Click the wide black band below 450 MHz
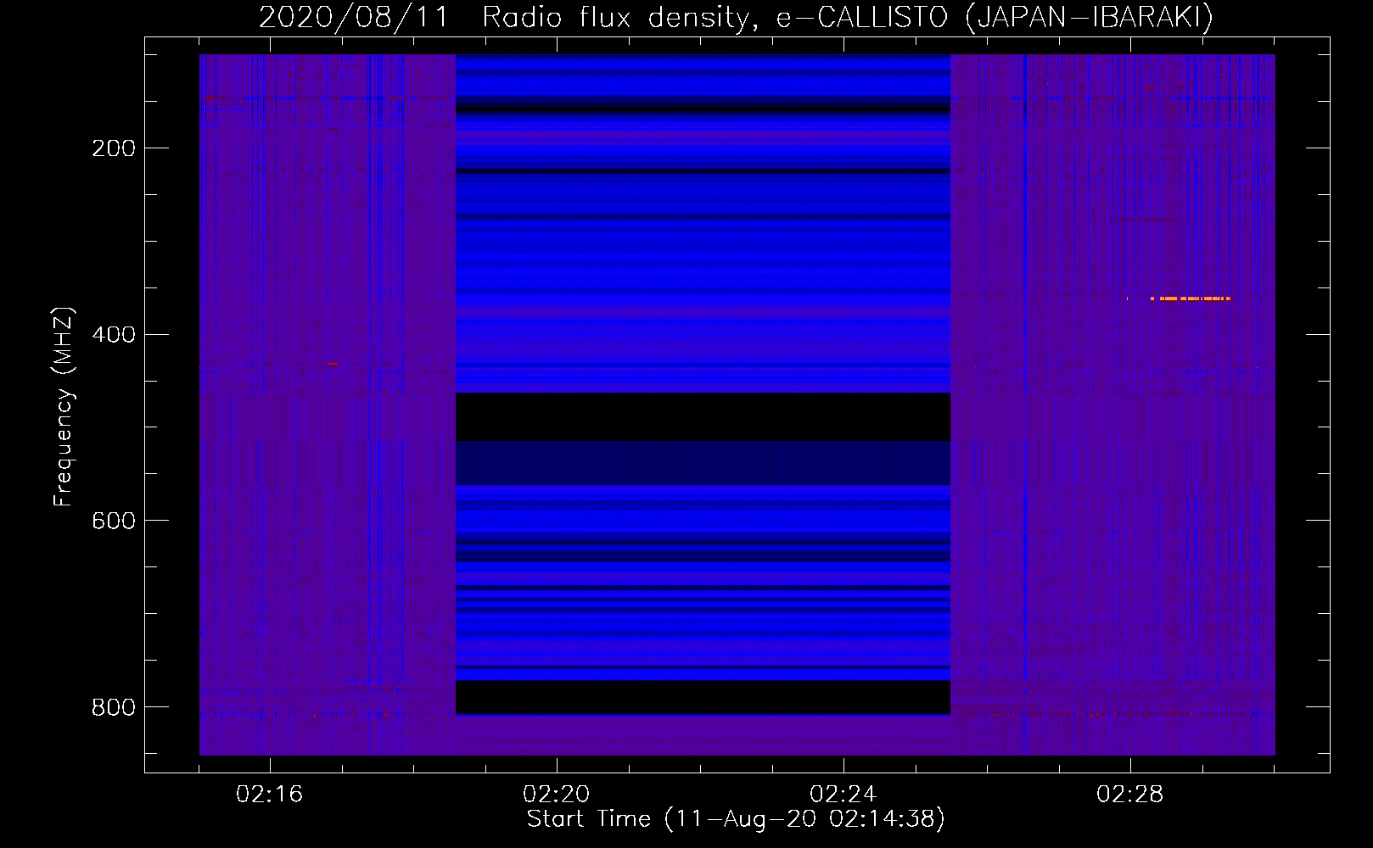 pyautogui.click(x=703, y=416)
